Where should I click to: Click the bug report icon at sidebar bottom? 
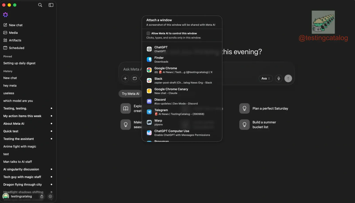tap(42, 196)
